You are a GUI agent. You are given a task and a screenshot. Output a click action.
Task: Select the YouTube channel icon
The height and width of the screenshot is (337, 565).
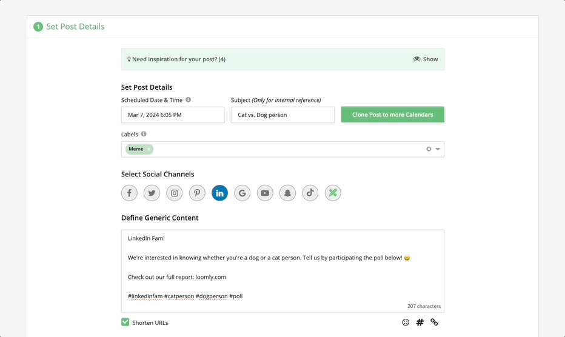pyautogui.click(x=265, y=193)
